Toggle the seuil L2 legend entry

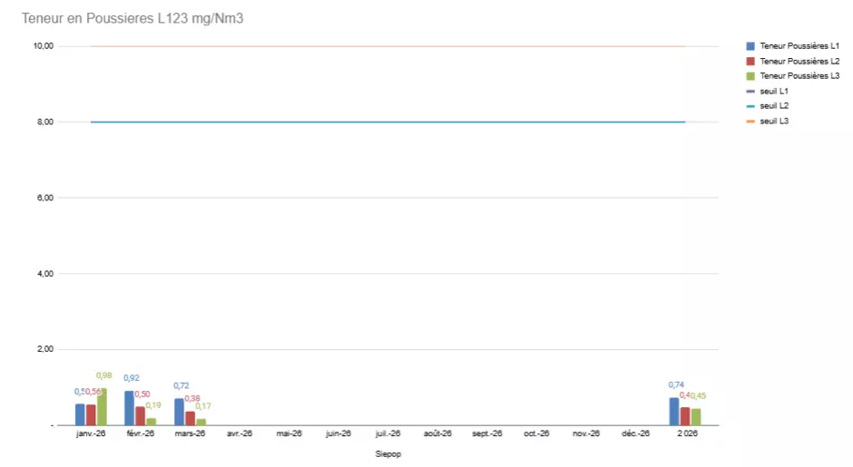pos(773,106)
